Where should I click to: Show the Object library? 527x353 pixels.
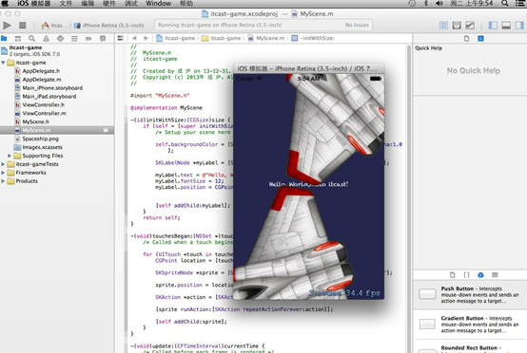(x=480, y=275)
